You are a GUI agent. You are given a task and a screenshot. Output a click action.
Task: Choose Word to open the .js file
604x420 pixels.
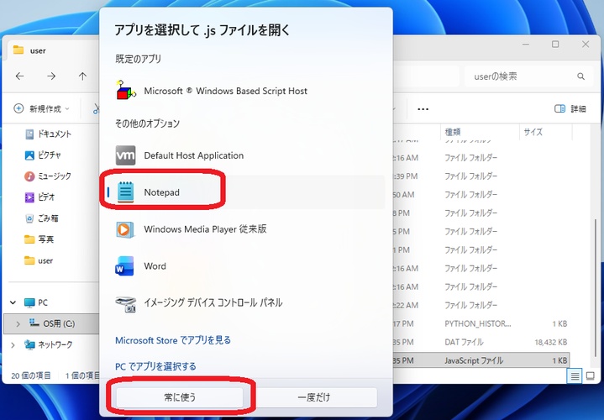246,266
